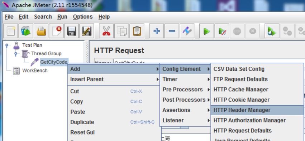
Task: Choose Duplicate from the context menu
Action: click(x=113, y=122)
